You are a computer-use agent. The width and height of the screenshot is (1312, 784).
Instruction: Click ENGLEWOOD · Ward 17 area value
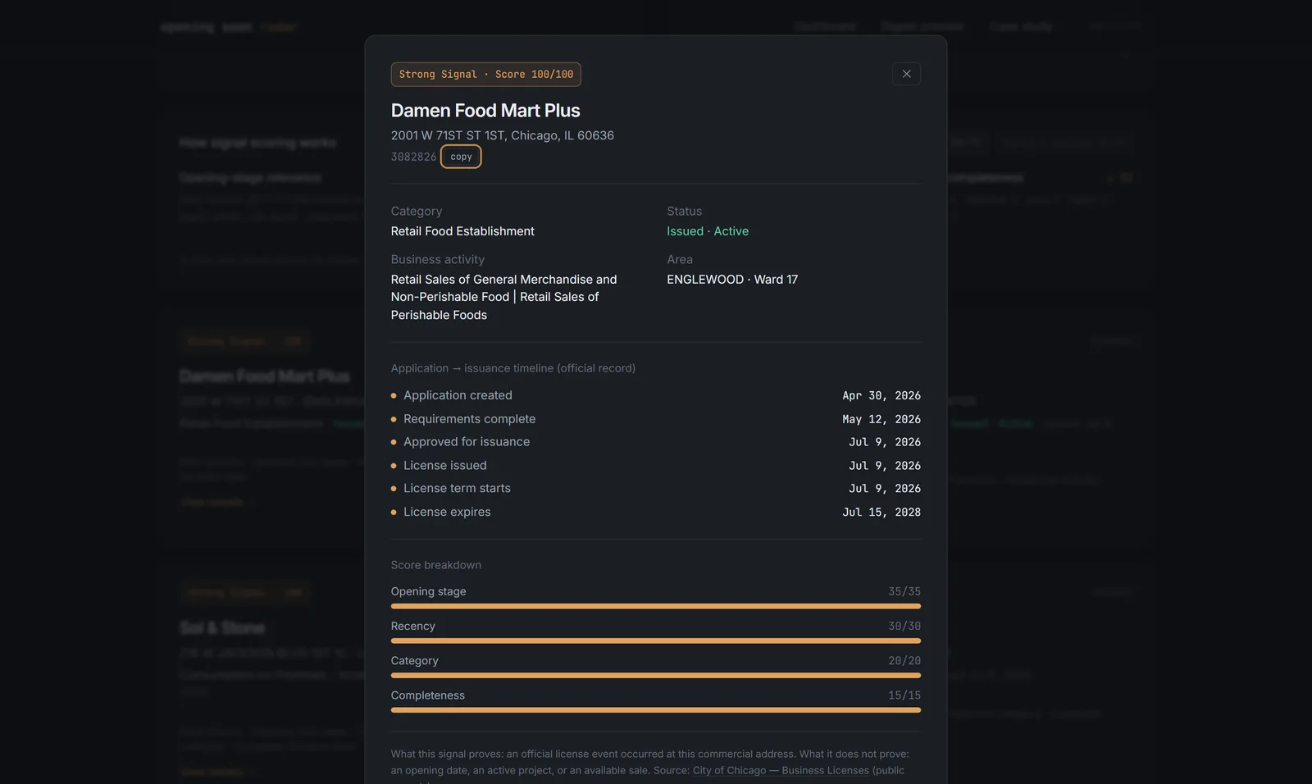tap(732, 280)
